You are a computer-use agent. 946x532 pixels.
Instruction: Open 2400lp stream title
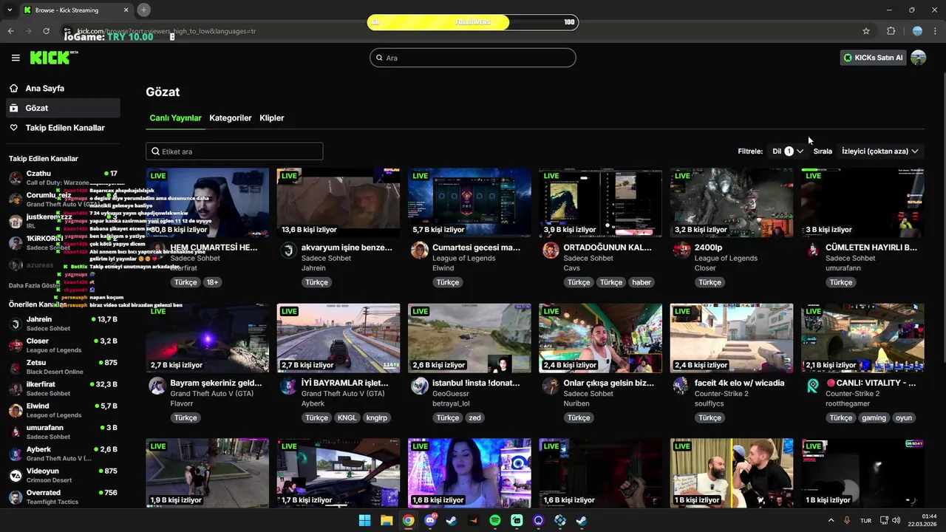tap(708, 248)
